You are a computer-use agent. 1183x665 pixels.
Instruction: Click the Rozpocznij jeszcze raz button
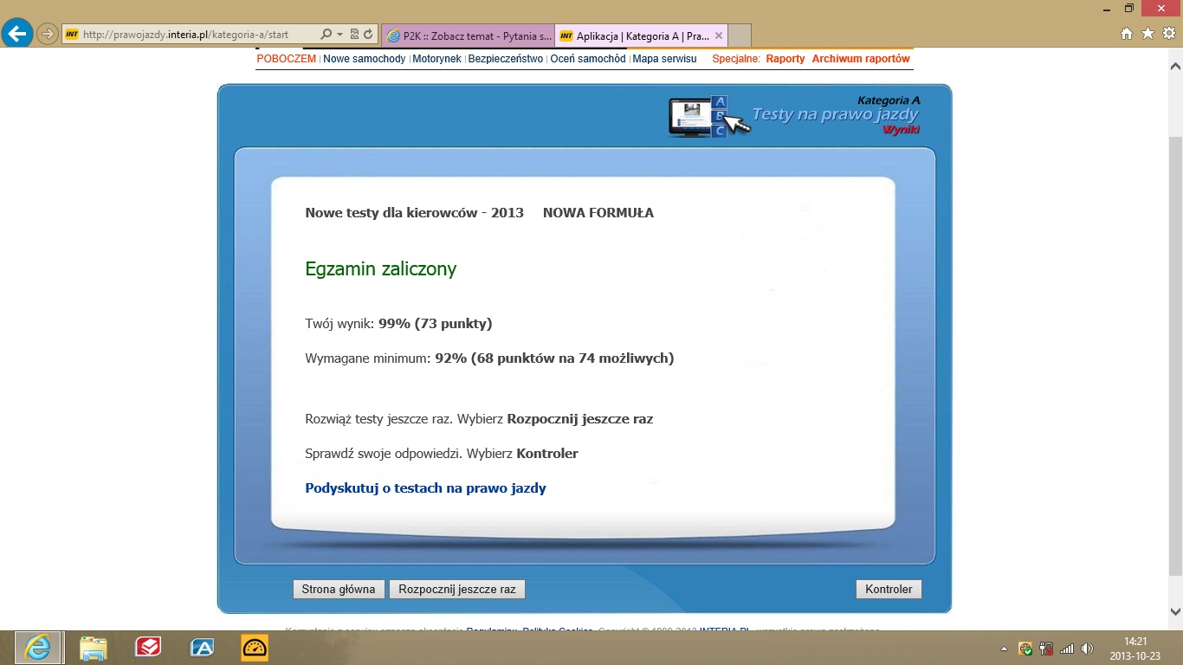457,590
